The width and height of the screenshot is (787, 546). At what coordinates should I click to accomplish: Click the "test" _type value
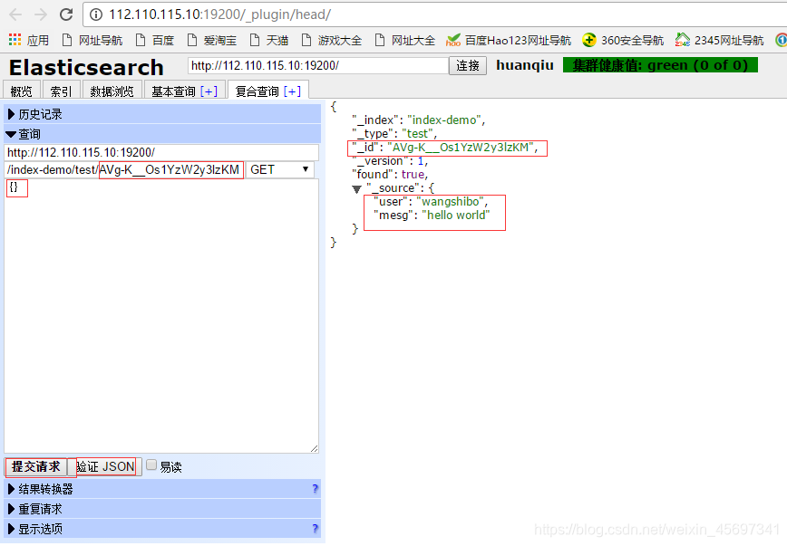[x=418, y=134]
